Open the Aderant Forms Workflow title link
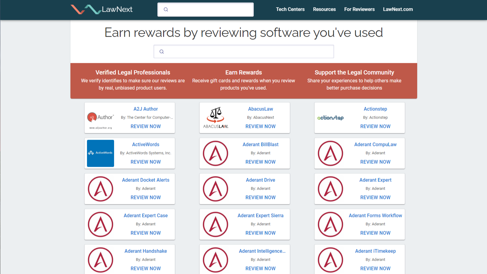 point(375,216)
